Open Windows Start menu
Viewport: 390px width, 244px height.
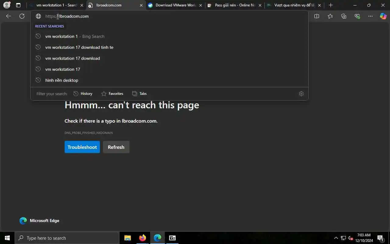(x=7, y=238)
